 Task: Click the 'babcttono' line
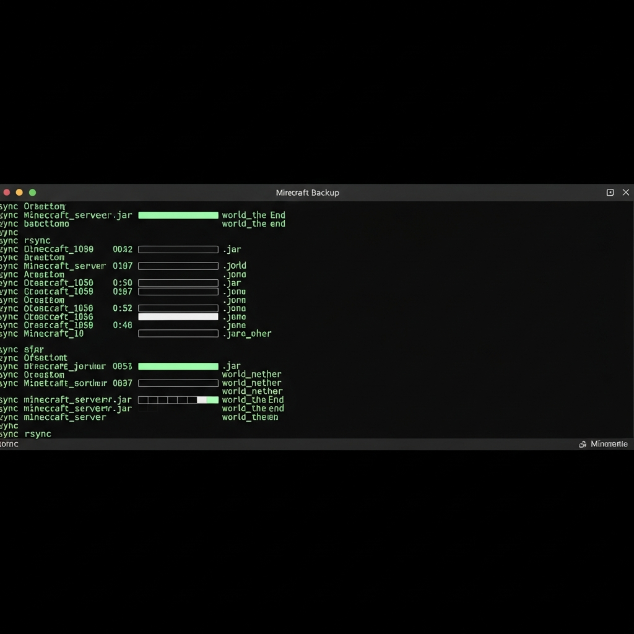(46, 224)
